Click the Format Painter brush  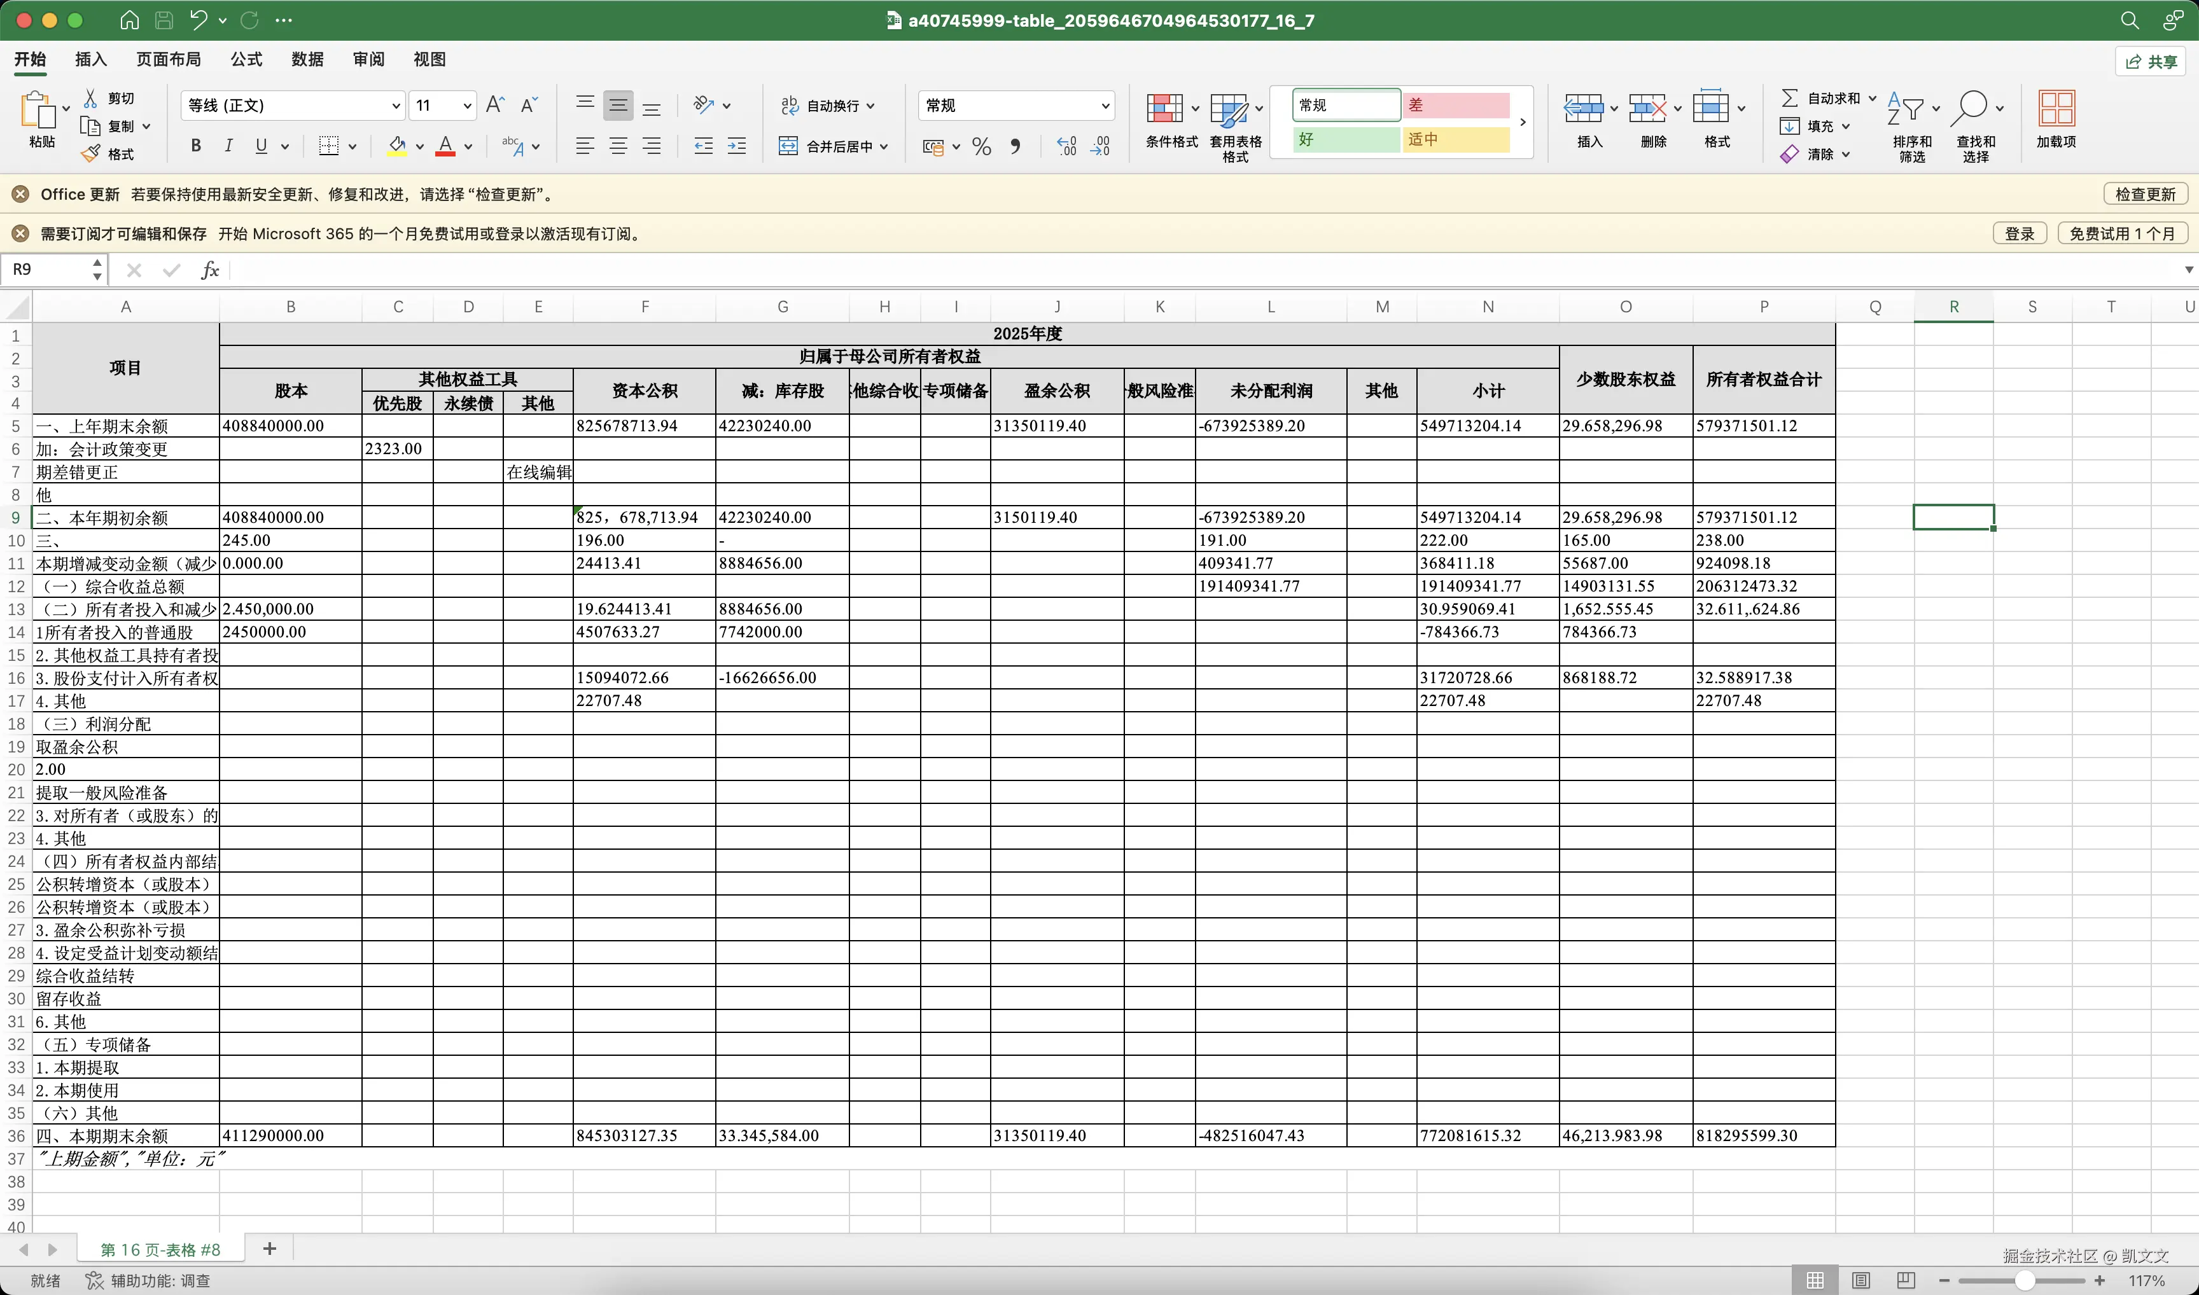tap(90, 153)
